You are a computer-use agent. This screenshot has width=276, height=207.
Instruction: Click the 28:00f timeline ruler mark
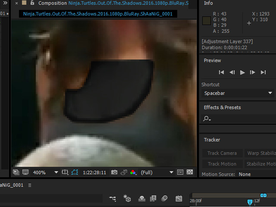click(x=195, y=201)
